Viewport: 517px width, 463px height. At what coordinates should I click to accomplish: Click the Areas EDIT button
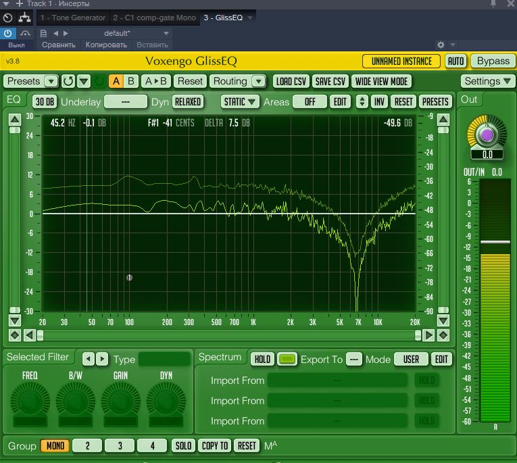[340, 102]
